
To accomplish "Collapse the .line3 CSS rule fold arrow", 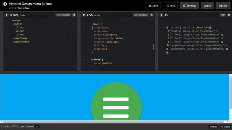I will point(87,24).
